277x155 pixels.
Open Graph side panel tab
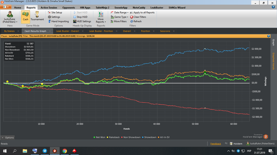(x=273, y=42)
